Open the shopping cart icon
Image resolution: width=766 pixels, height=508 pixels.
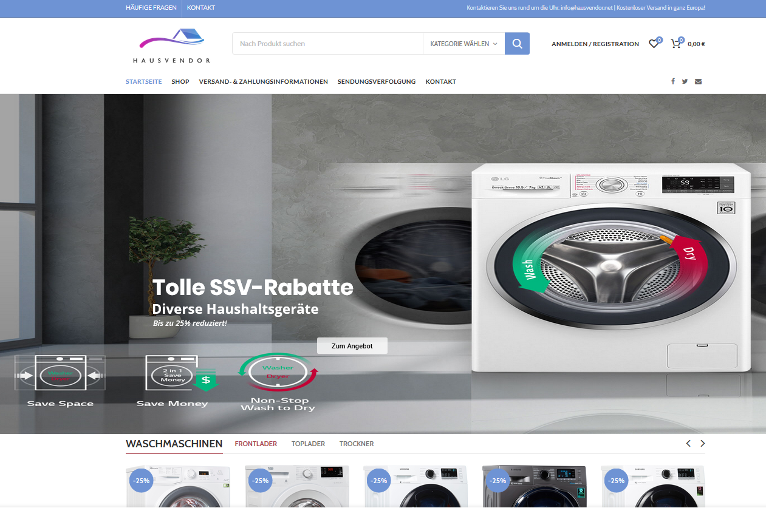(x=675, y=44)
